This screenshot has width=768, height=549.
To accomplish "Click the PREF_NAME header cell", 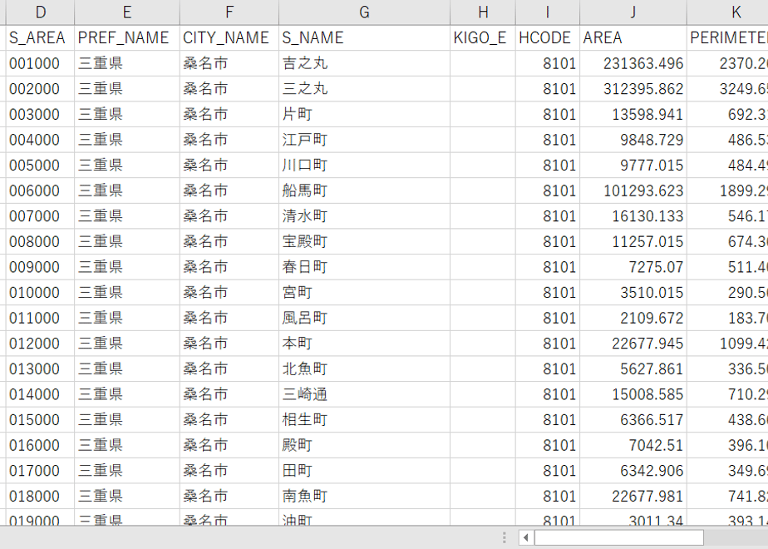I will point(127,37).
